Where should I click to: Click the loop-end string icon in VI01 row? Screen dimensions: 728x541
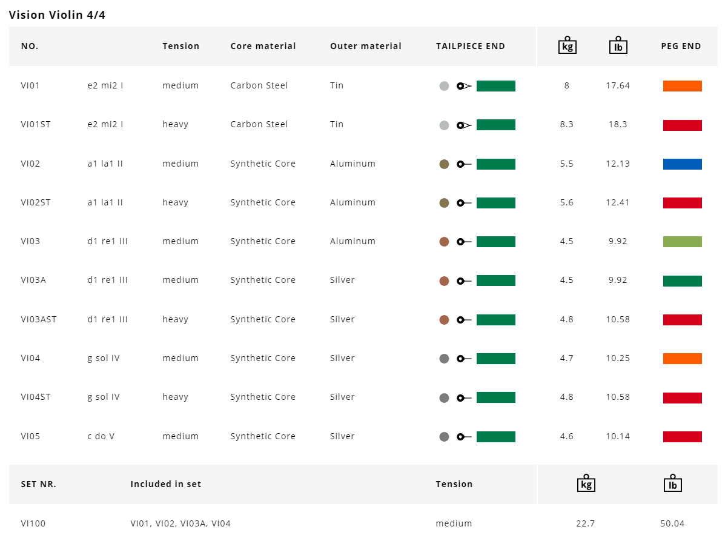pyautogui.click(x=464, y=86)
